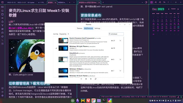Click the 23:21 clock in panel
The image size is (183, 103).
179,100
